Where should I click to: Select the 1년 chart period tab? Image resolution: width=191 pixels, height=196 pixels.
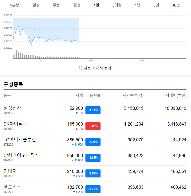tap(137, 5)
